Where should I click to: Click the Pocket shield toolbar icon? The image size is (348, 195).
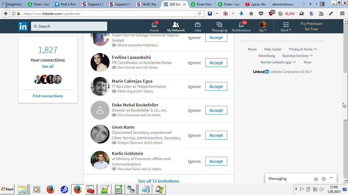(x=261, y=14)
